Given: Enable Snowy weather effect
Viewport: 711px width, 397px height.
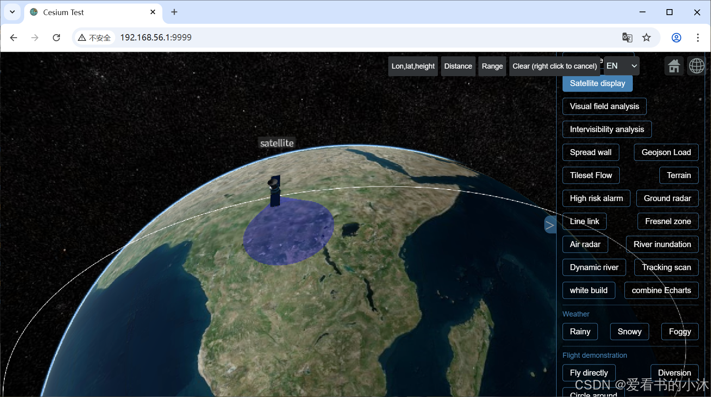Looking at the screenshot, I should tap(629, 332).
